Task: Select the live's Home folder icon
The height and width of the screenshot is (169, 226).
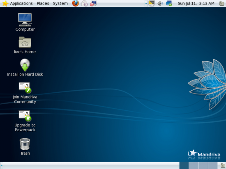Action: click(25, 42)
